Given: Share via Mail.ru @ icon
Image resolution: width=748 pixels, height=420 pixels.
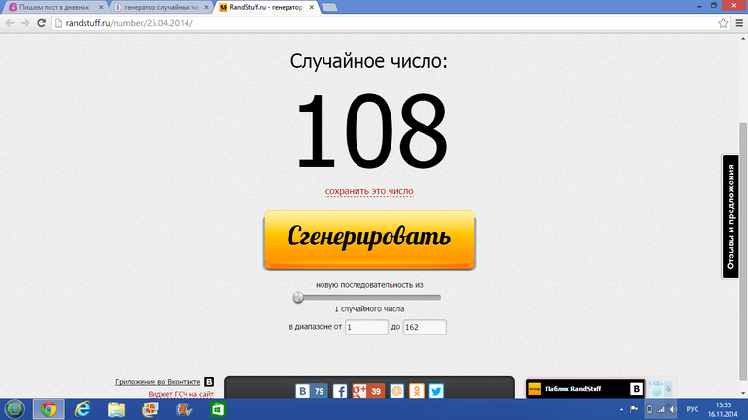Looking at the screenshot, I should coord(396,391).
